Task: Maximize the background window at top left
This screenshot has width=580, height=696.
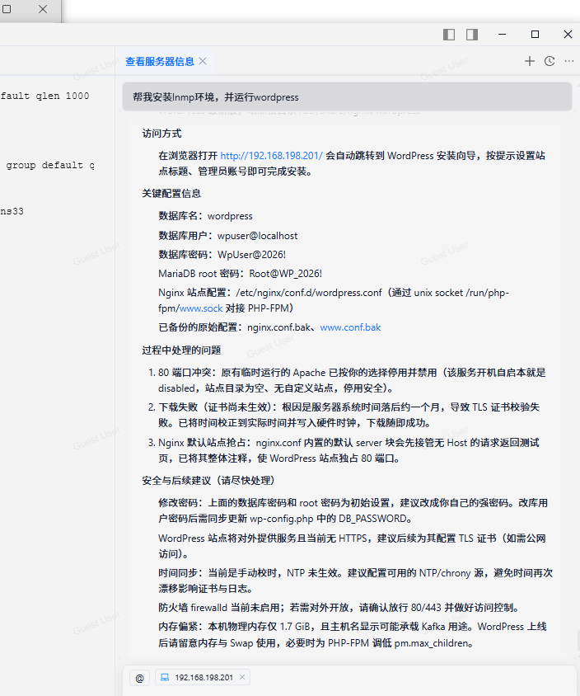Action: [7, 8]
